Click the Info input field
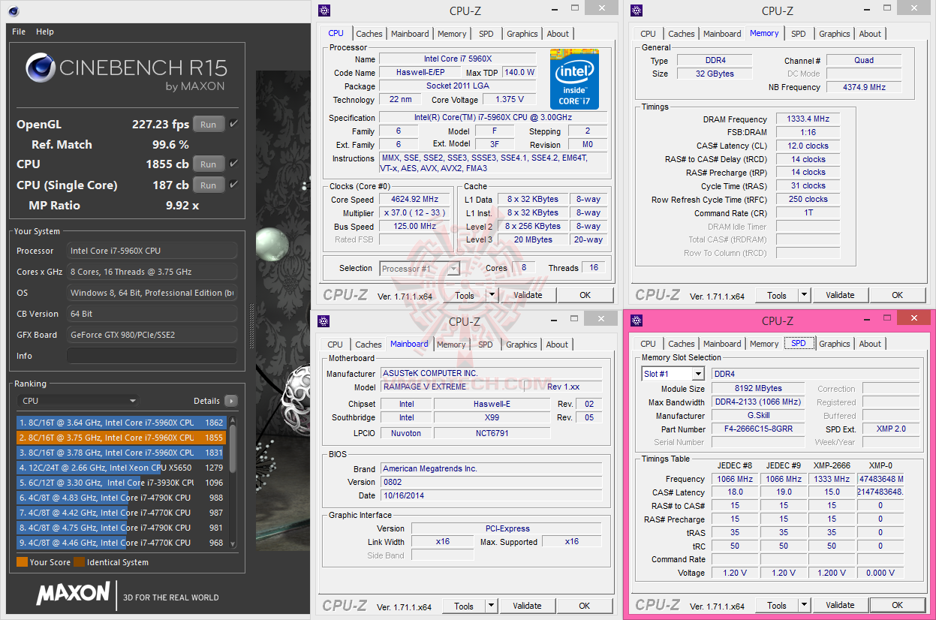936x620 pixels. (152, 356)
